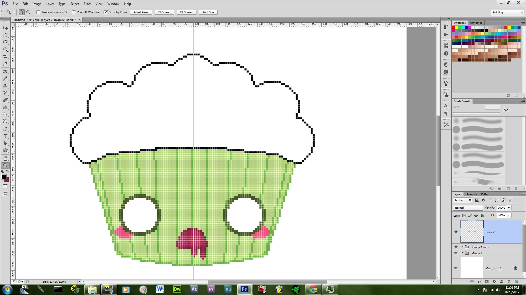
Task: Open the Zoom tool preset picker arrow
Action: [14, 12]
